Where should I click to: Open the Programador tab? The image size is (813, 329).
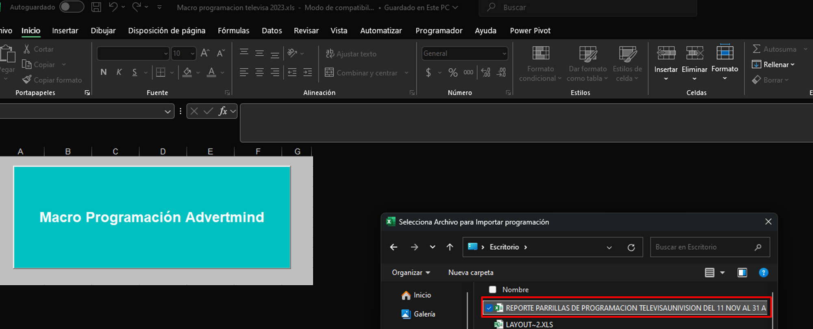click(x=439, y=31)
